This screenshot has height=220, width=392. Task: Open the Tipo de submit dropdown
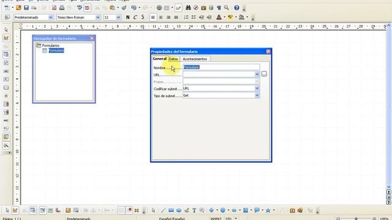click(x=257, y=95)
